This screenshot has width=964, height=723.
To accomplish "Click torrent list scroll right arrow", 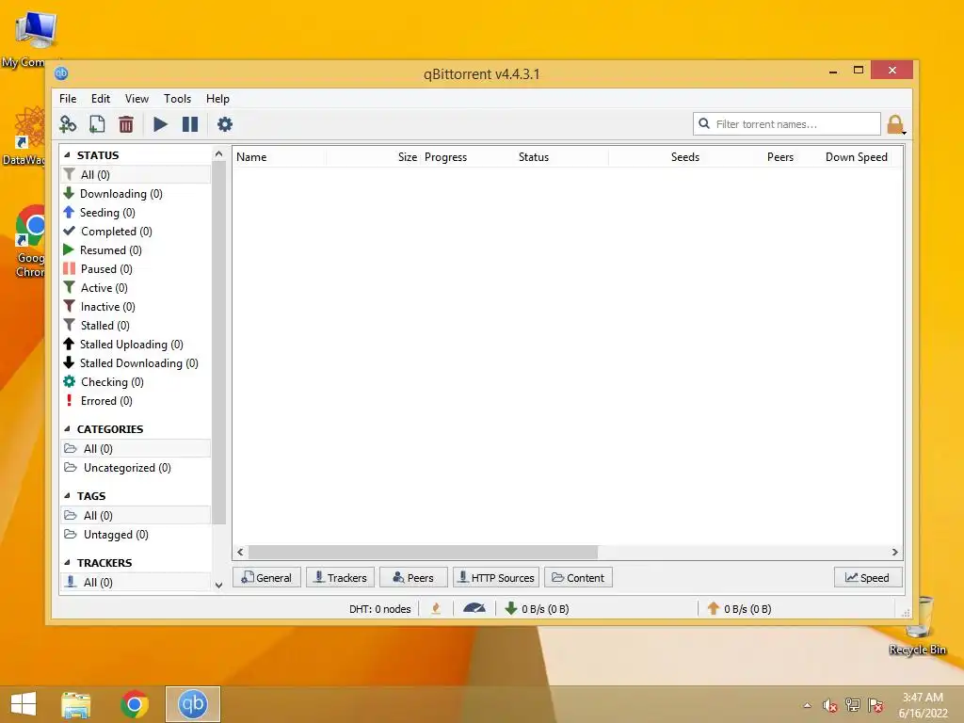I will click(x=895, y=552).
